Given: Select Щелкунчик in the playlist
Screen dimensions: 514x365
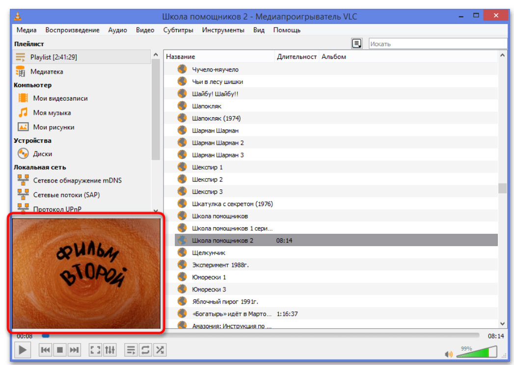Looking at the screenshot, I should point(209,253).
